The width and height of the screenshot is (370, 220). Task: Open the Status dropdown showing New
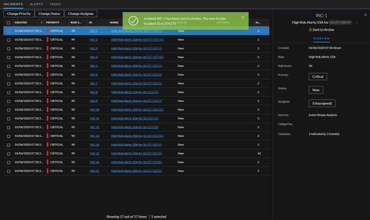[317, 90]
